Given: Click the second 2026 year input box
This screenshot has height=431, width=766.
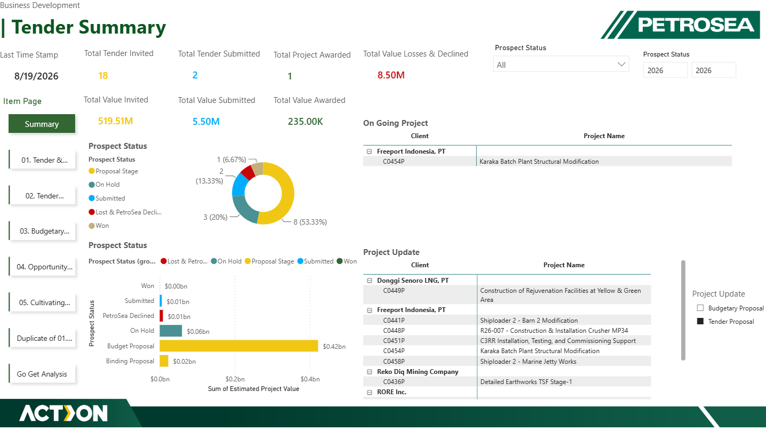Looking at the screenshot, I should pos(714,70).
